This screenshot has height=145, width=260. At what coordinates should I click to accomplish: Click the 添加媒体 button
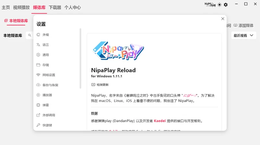coord(243,26)
